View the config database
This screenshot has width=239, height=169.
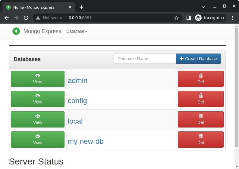tap(38, 99)
